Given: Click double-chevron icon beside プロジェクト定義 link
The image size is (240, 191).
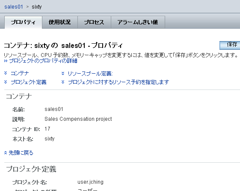Looking at the screenshot, I should pos(6,82).
